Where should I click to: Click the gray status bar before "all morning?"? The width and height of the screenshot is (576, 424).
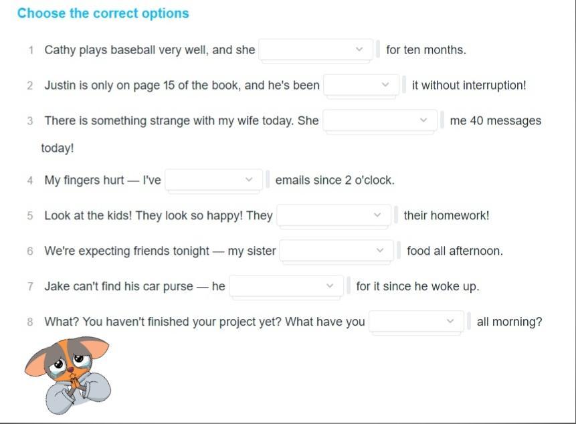coord(469,322)
